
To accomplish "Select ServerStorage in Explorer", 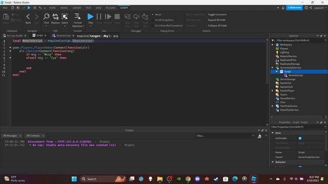I will [x=288, y=79].
